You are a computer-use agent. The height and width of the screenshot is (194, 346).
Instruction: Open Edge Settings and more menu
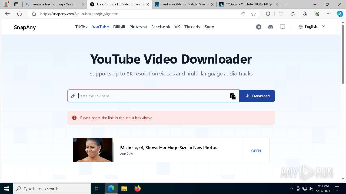click(x=329, y=14)
